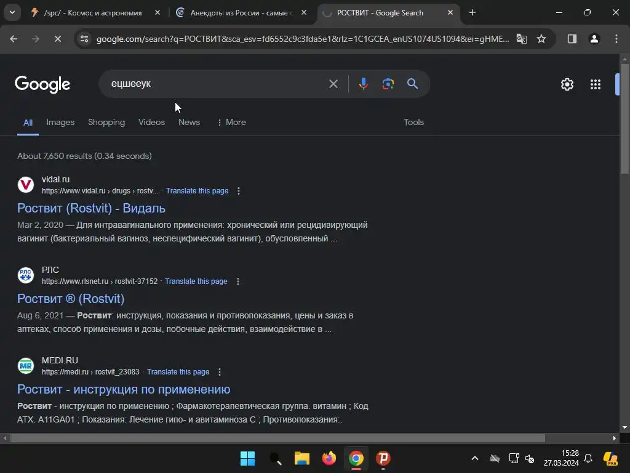Viewport: 630px width, 473px height.
Task: Open the Роствит (Rostvit) - Видаль result
Action: pos(91,208)
